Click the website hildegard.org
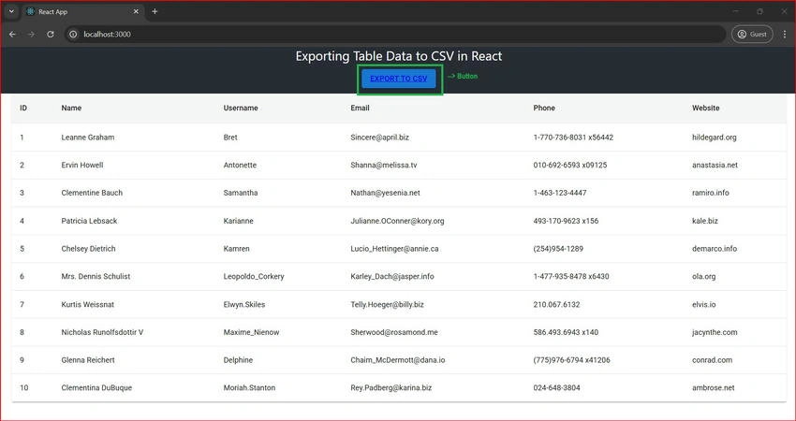Screen dimensions: 796x421 coord(715,137)
